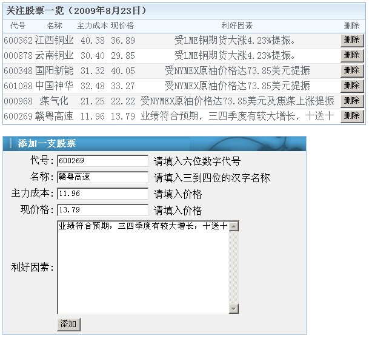The width and height of the screenshot is (369, 338).
Task: Click the name 江西铜业 in table
Action: tap(55, 40)
